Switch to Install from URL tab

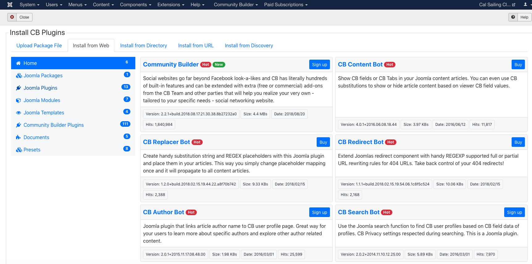196,45
